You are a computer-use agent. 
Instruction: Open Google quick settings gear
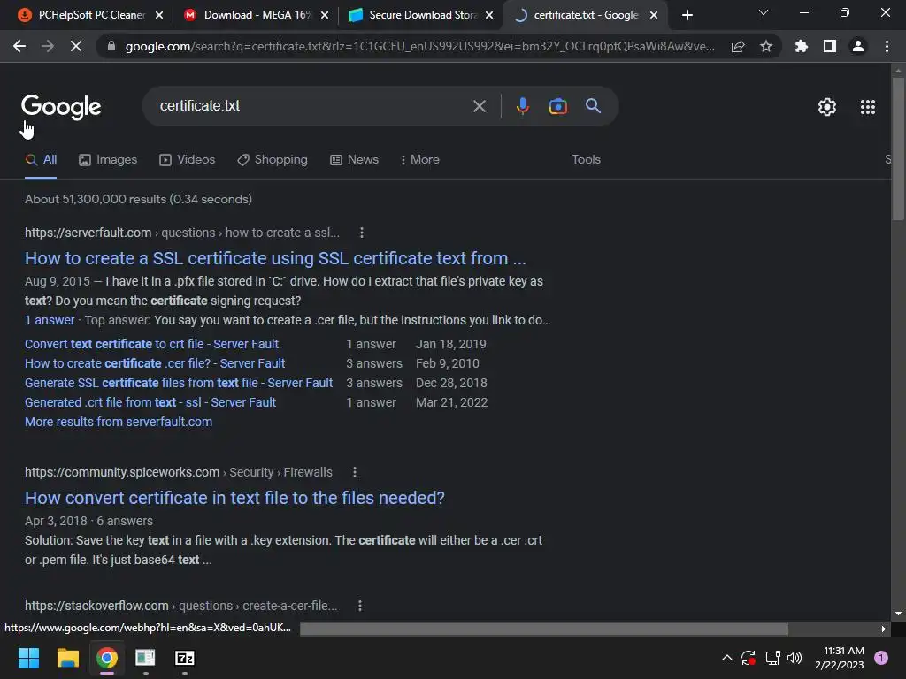[827, 107]
